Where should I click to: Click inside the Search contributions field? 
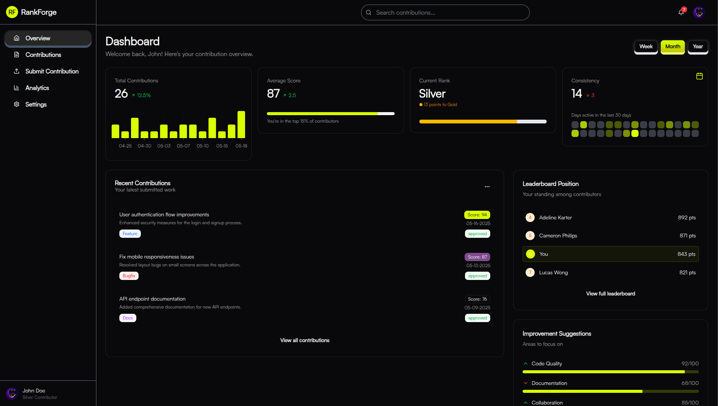(445, 12)
